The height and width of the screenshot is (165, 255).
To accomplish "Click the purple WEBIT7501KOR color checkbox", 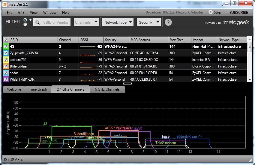I will (6, 79).
